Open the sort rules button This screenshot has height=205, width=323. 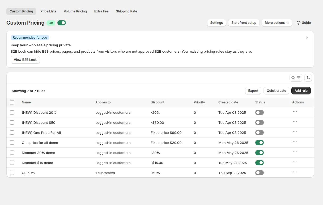tap(308, 78)
